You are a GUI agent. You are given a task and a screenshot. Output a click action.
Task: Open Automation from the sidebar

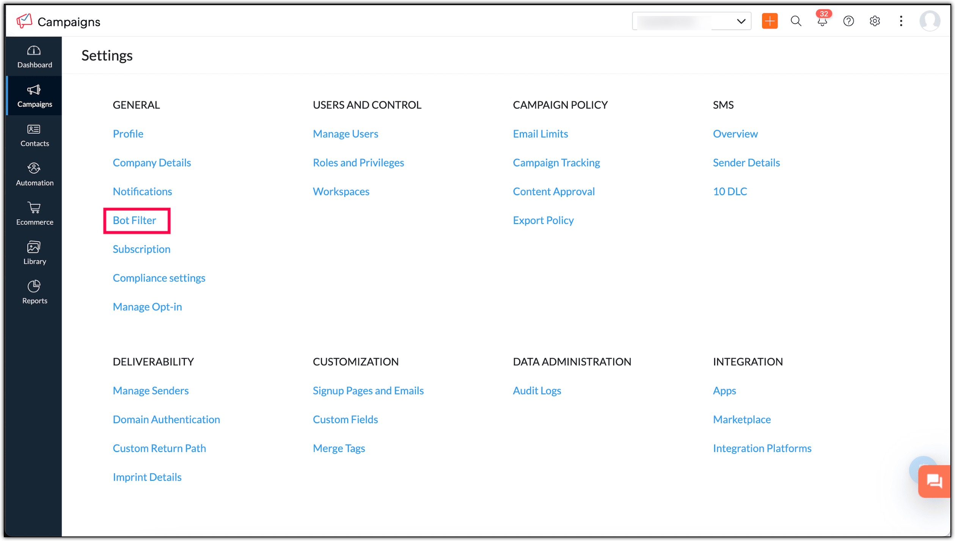(34, 174)
